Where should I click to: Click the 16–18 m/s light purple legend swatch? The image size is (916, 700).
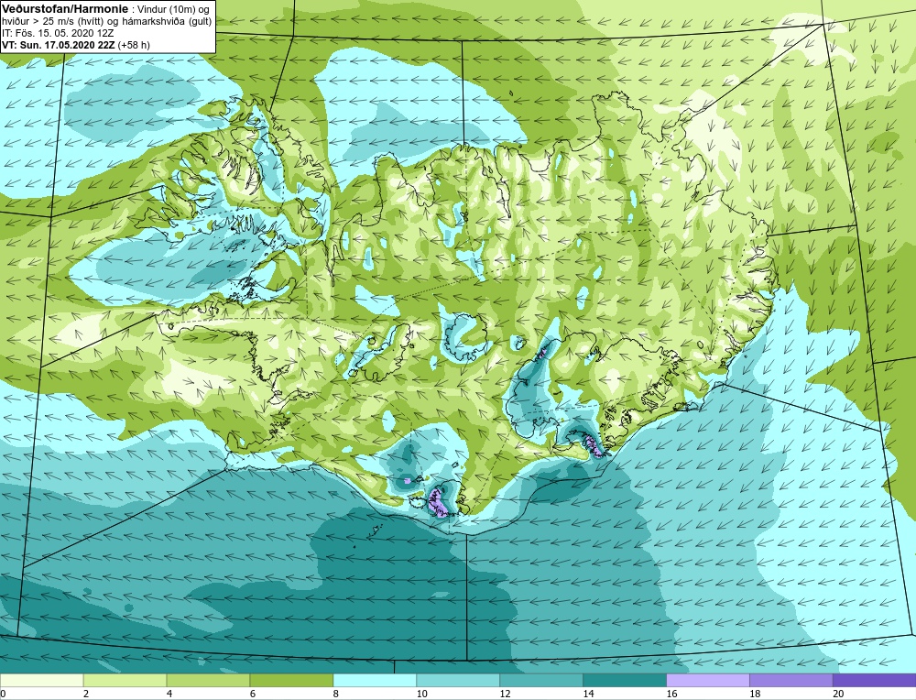tap(708, 680)
